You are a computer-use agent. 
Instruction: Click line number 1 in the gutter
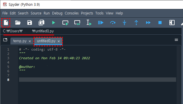(8, 49)
